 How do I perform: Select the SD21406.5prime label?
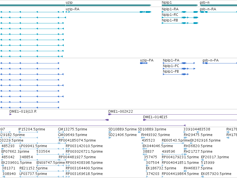123,135
